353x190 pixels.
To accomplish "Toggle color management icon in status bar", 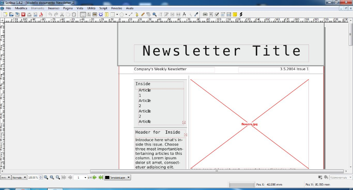I will pyautogui.click(x=320, y=177).
